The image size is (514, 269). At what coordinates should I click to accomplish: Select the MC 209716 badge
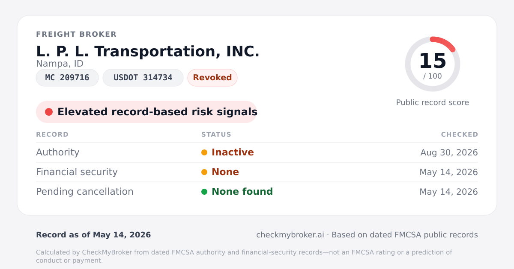point(67,78)
